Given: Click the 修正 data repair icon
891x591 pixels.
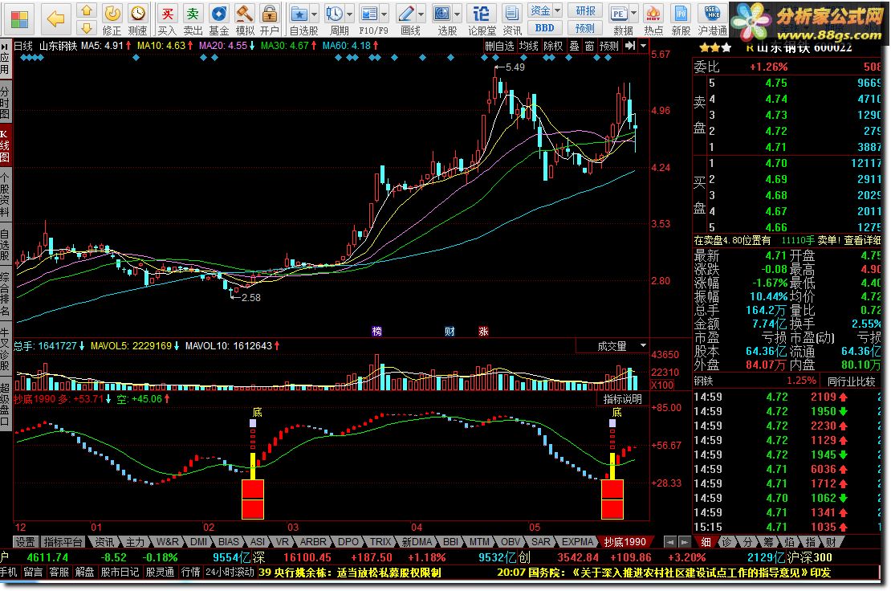Looking at the screenshot, I should (x=112, y=20).
